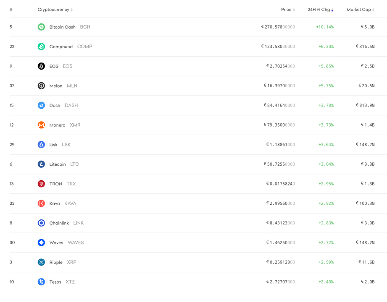Click the +6.30% change value
Image resolution: width=387 pixels, height=302 pixels.
click(326, 47)
